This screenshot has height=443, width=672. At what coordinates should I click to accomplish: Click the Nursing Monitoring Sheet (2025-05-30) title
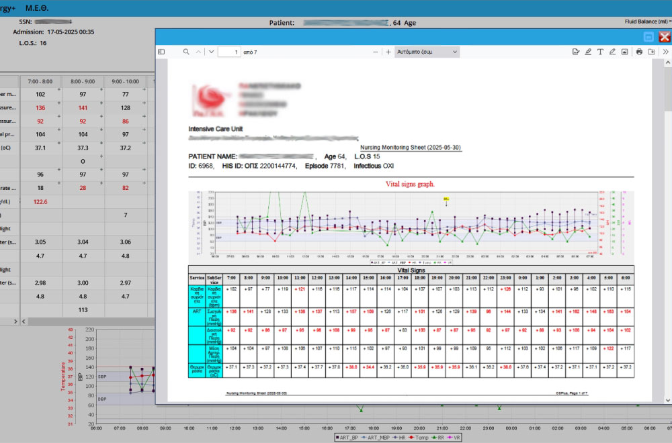tap(410, 147)
